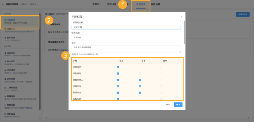Click the 新增权限组 button

tap(243, 14)
